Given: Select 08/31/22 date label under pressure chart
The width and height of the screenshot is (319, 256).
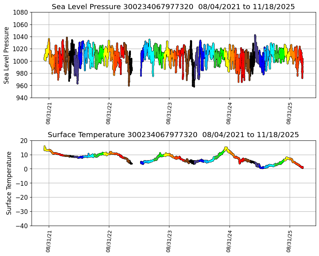Looking at the screenshot, I should click(x=109, y=114).
